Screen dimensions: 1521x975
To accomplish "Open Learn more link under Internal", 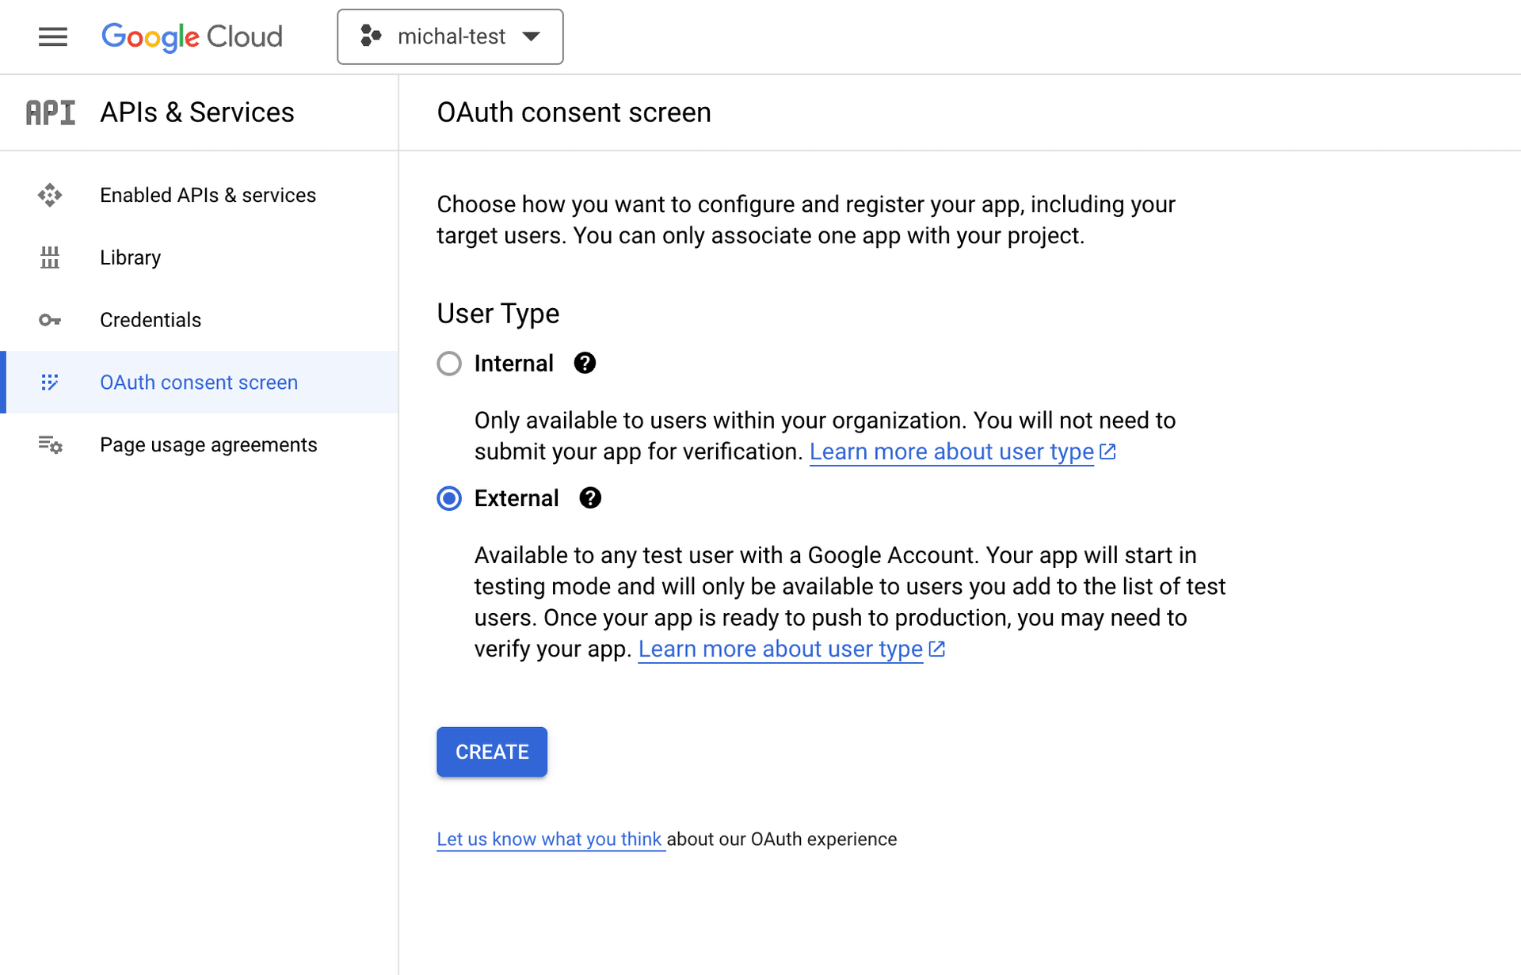I will pos(951,451).
